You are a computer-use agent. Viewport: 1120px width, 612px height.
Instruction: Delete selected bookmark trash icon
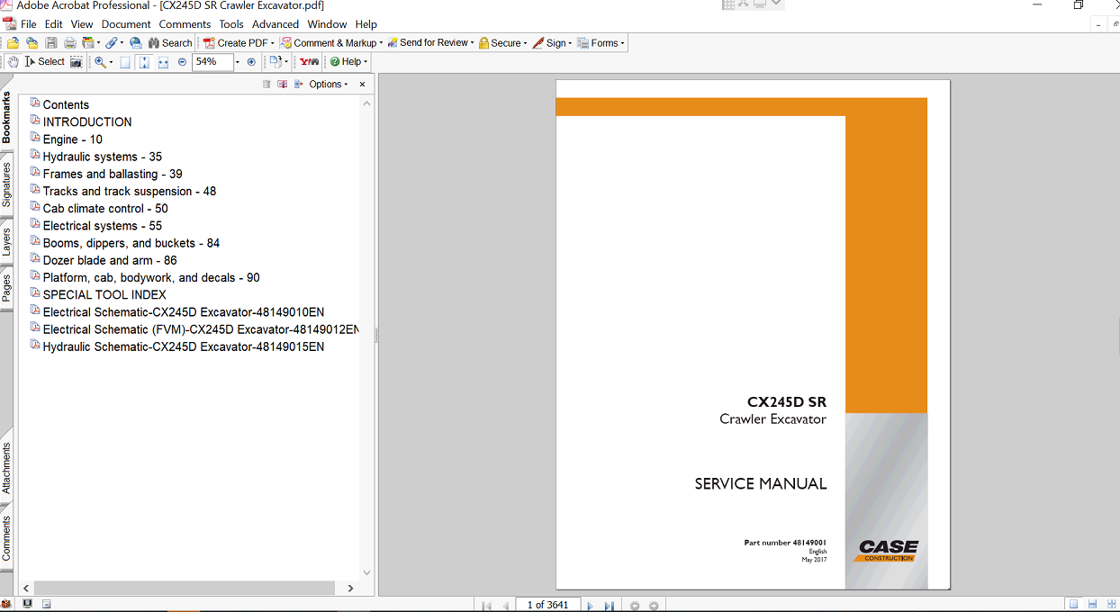[x=266, y=85]
